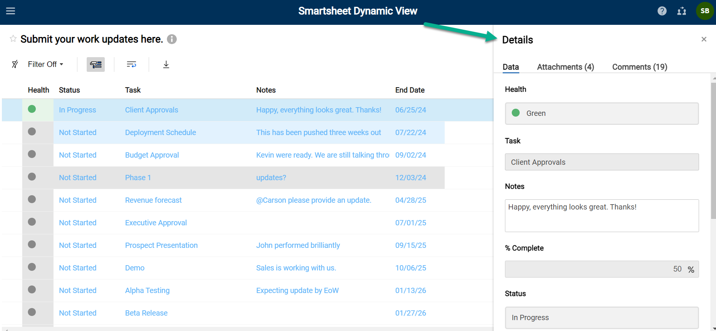Click the note 'Expecting update by EoW'
This screenshot has height=331, width=716.
297,290
